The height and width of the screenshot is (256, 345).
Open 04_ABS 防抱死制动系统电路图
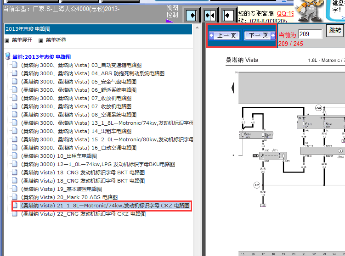click(93, 73)
